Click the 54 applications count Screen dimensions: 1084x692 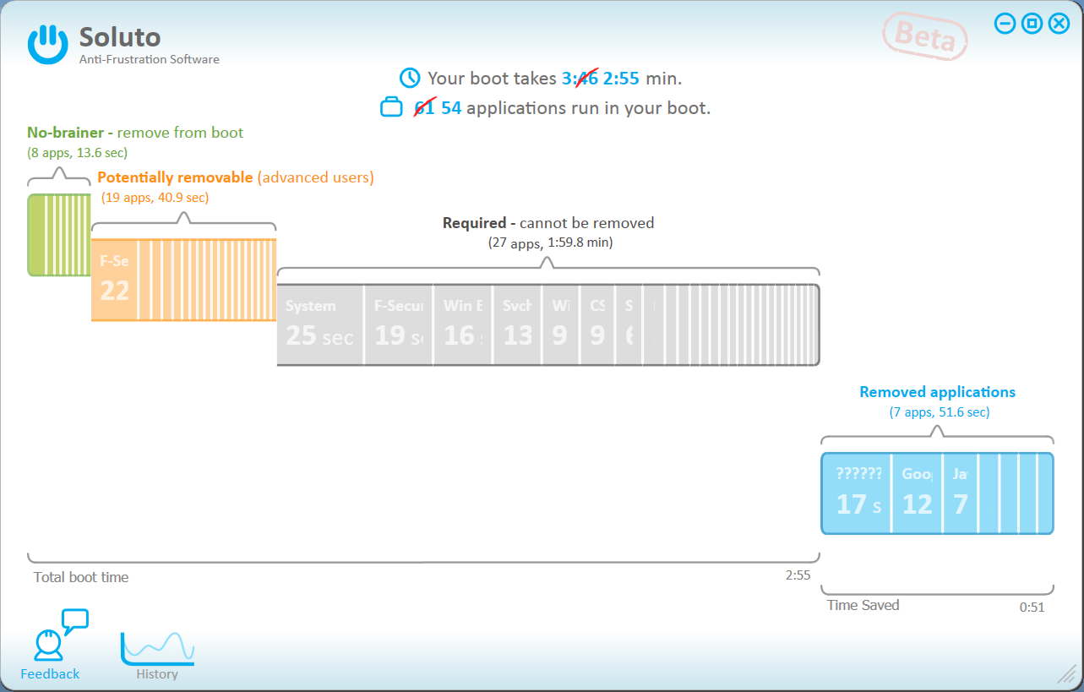click(451, 108)
